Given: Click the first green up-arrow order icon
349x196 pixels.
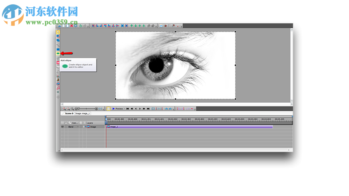Looking at the screenshot, I should pyautogui.click(x=131, y=26).
